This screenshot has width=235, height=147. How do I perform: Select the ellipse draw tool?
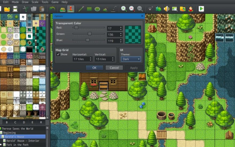(97, 9)
